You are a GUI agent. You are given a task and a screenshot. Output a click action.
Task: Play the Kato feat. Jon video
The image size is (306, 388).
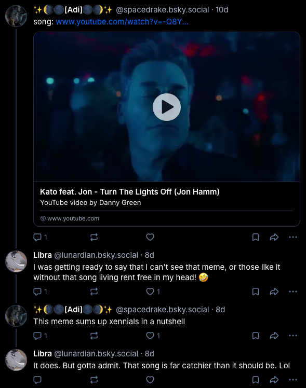[x=166, y=107]
